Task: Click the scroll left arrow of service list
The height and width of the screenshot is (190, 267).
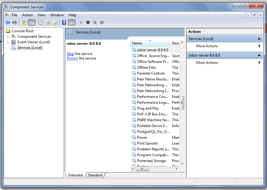Action: tap(133, 169)
